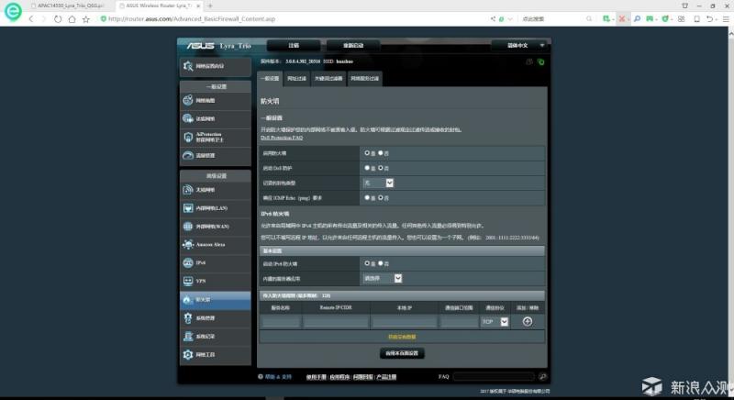Screen dimensions: 734x400
Task: Set Enable Firewall to No
Action: coord(381,153)
